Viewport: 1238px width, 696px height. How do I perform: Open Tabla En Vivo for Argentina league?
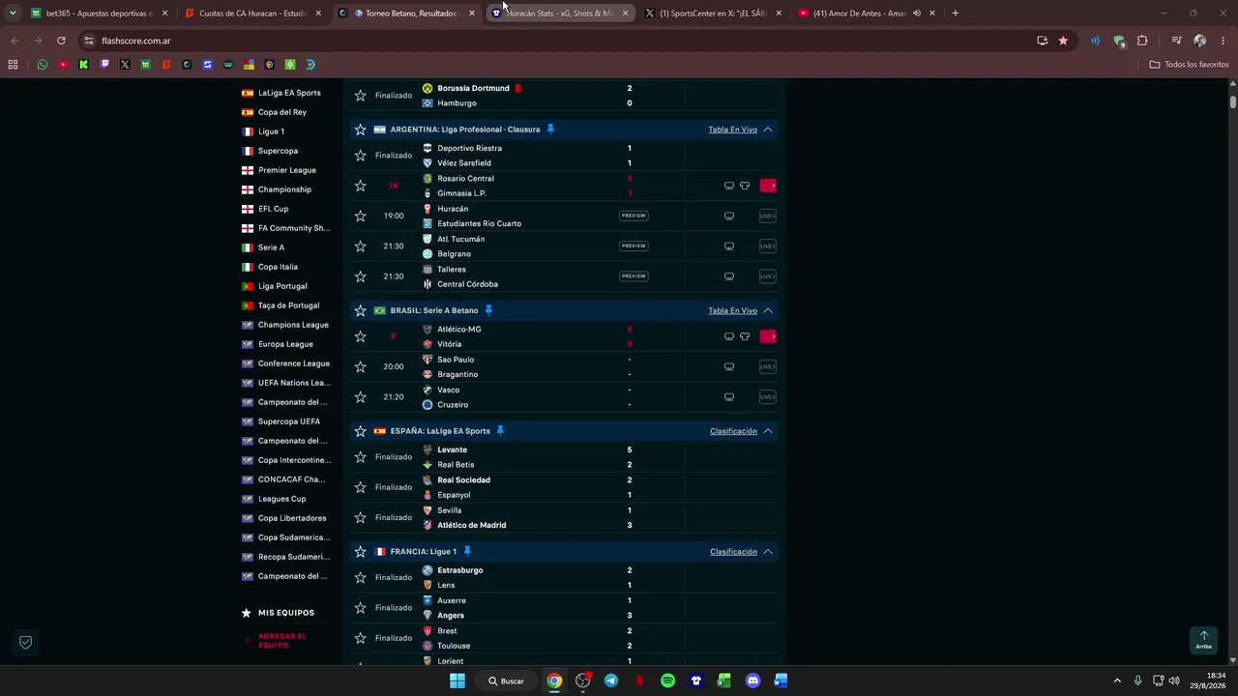pos(732,130)
